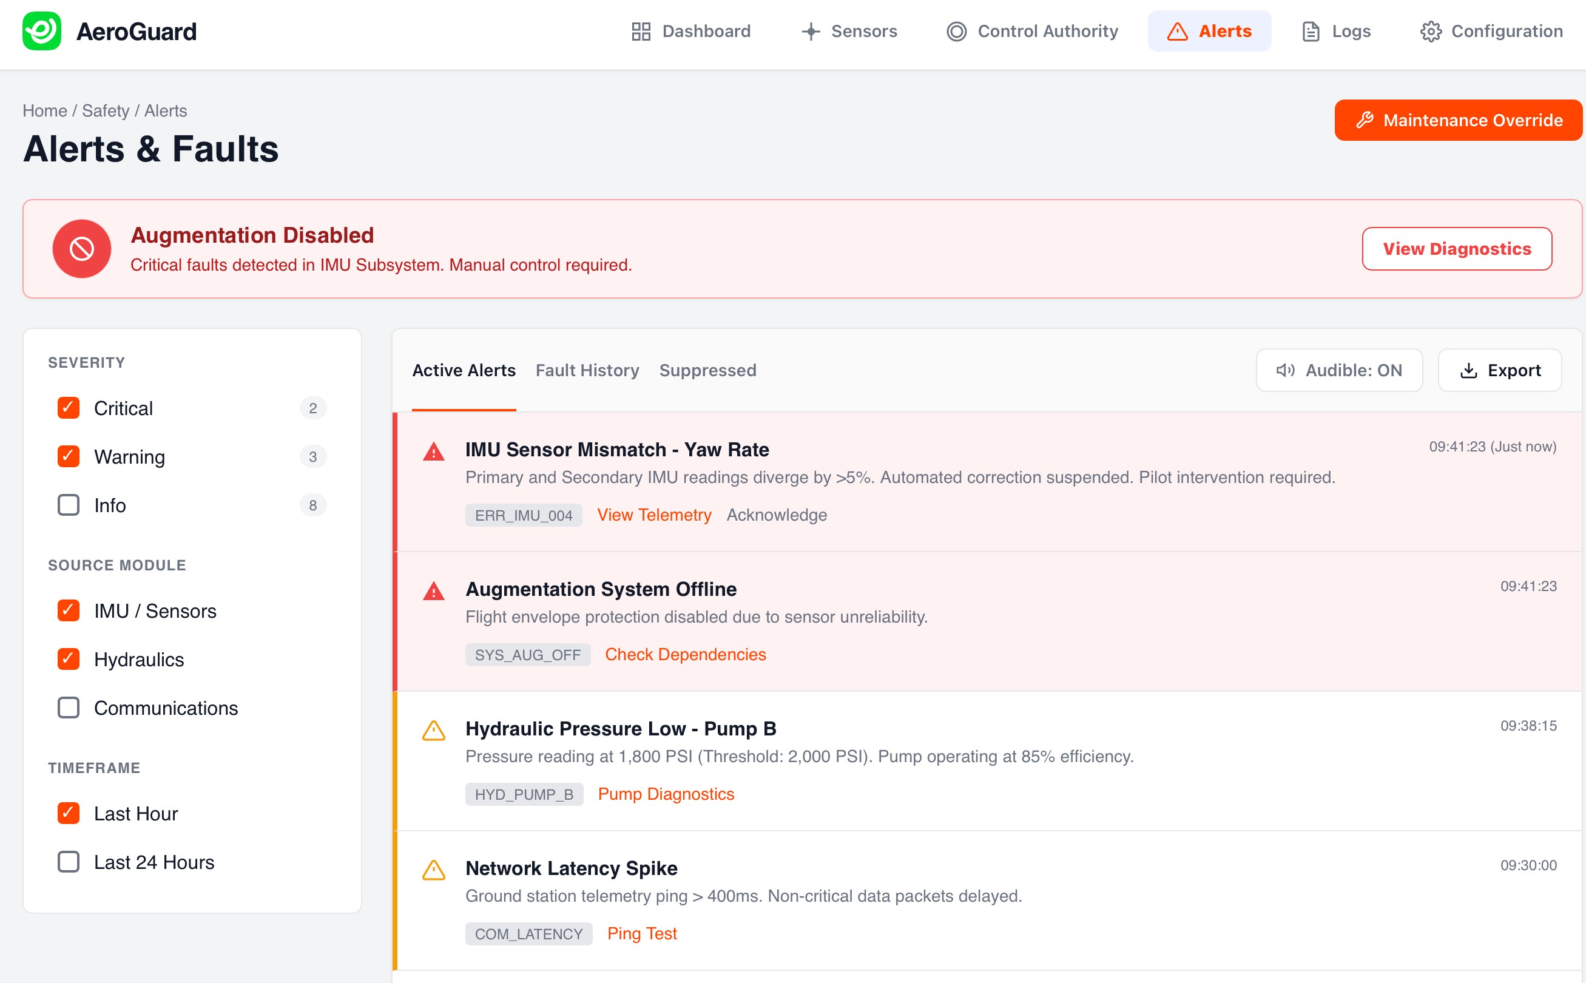Click the Hydraulic Pressure Low warning triangle
Image resolution: width=1586 pixels, height=983 pixels.
click(434, 730)
